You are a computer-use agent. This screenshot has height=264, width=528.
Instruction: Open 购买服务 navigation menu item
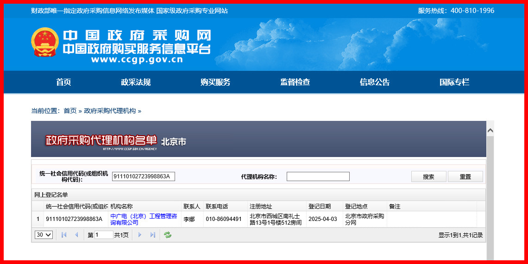215,82
